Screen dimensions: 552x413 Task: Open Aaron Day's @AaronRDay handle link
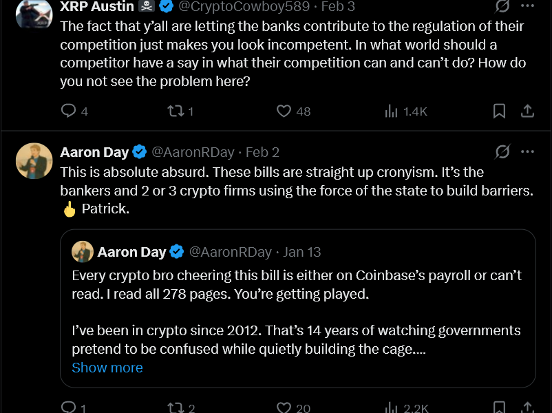[194, 152]
